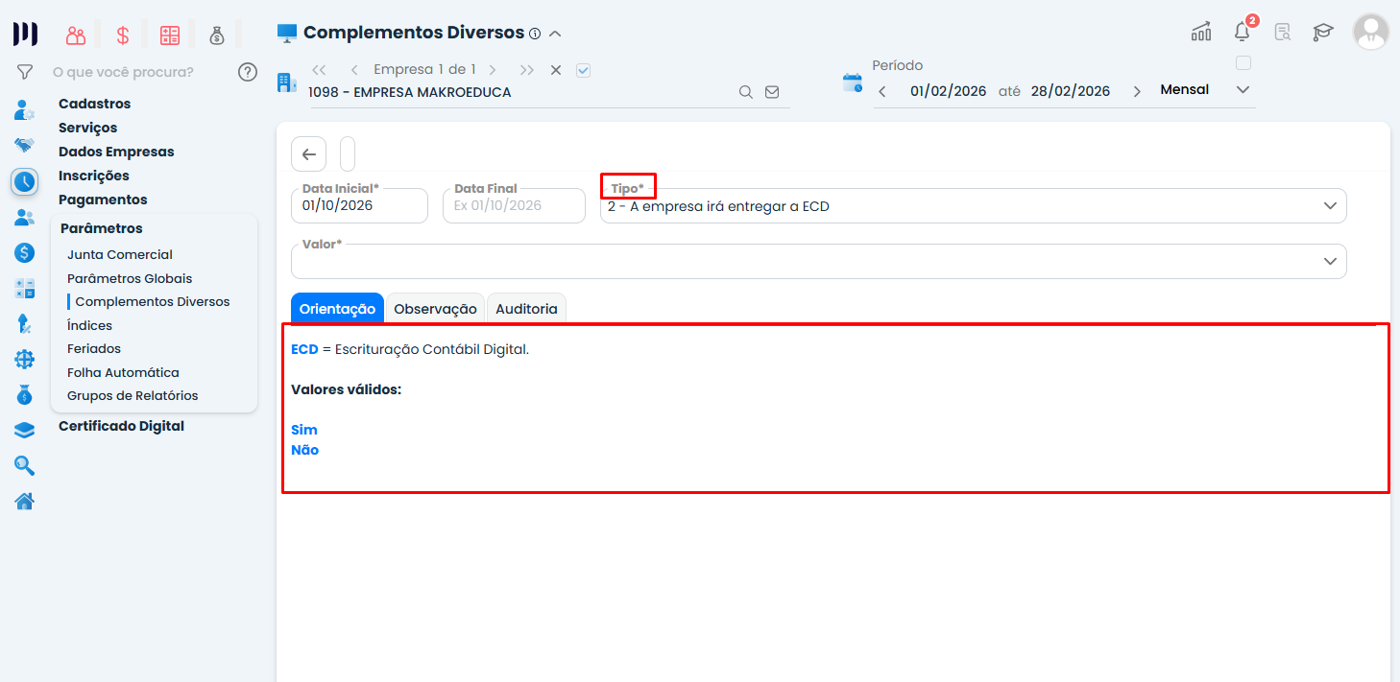Click the envelope icon beside company name
Screen dimensions: 1400x682
click(x=772, y=92)
